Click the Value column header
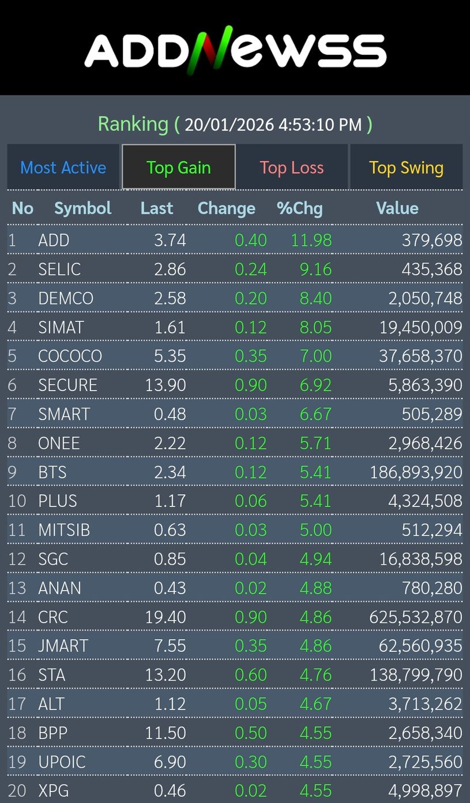This screenshot has height=803, width=470. (397, 208)
